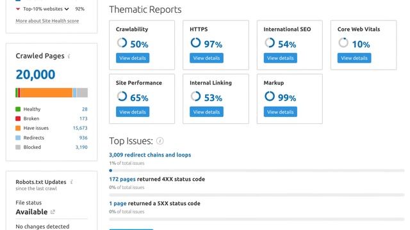Image resolution: width=410 pixels, height=230 pixels.
Task: Click the Core Web Vitals progress circle
Action: coord(343,43)
